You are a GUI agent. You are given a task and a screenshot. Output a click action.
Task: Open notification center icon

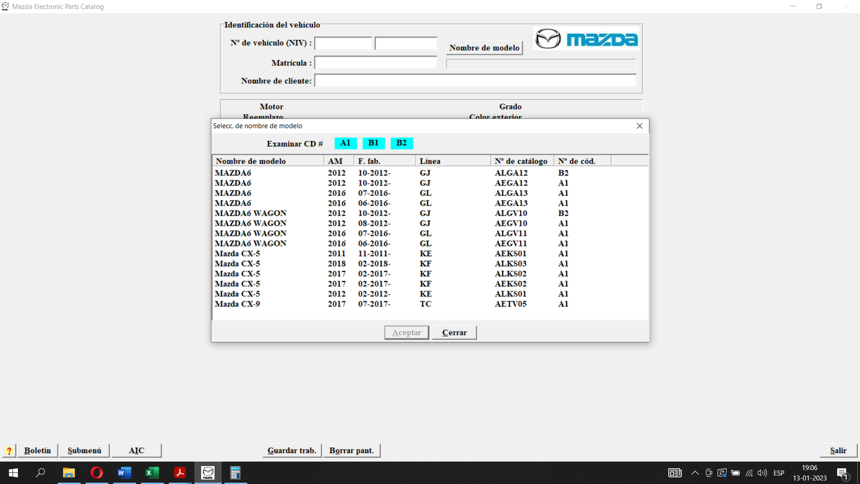pyautogui.click(x=842, y=473)
